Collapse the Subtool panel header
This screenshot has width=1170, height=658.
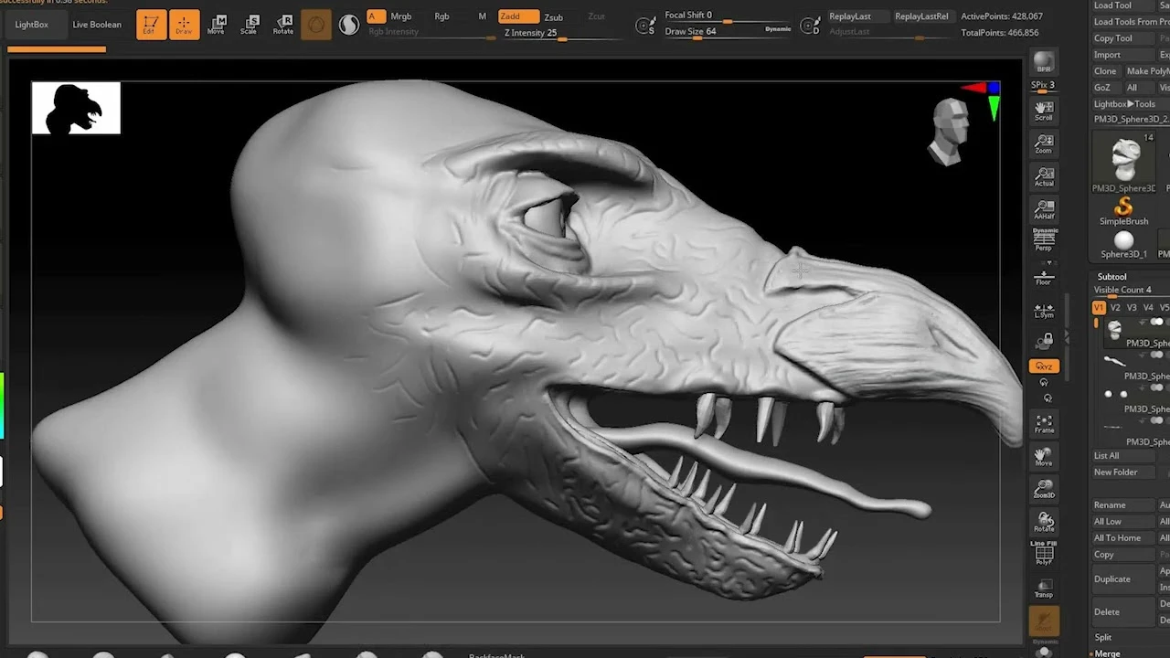click(1111, 276)
